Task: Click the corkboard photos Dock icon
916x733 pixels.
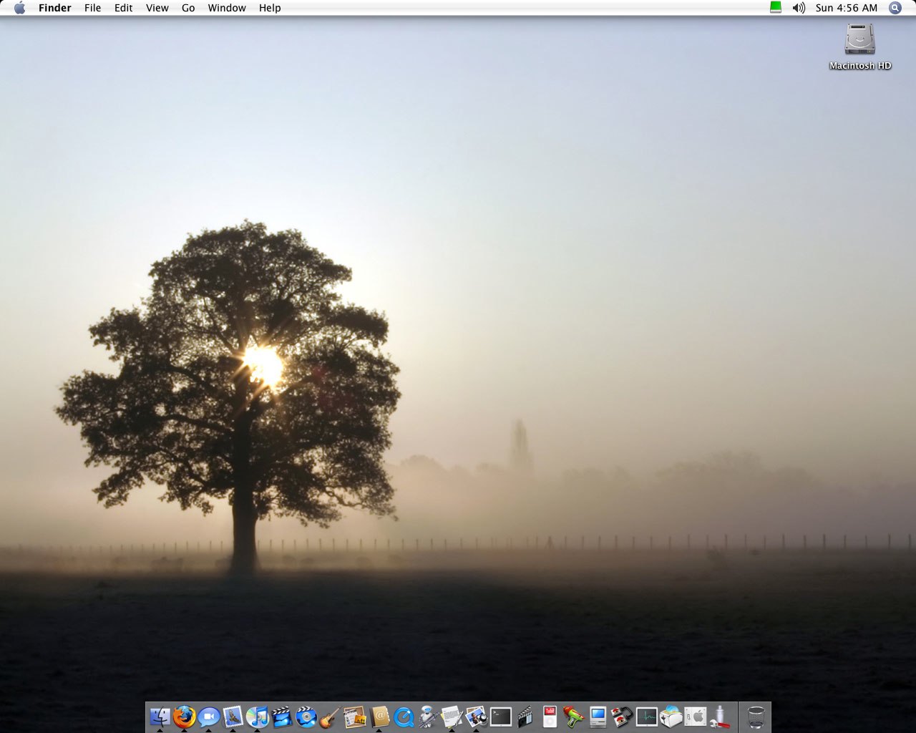Action: point(354,717)
